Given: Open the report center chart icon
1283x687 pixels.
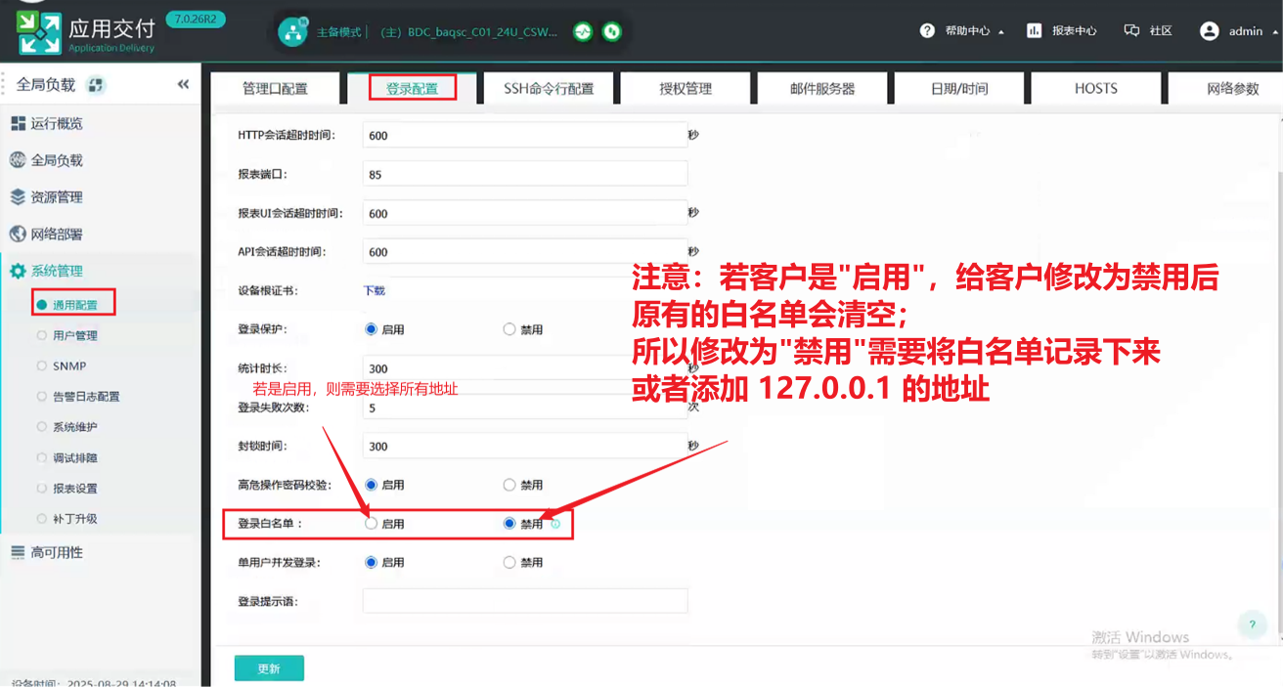Looking at the screenshot, I should tap(1034, 31).
